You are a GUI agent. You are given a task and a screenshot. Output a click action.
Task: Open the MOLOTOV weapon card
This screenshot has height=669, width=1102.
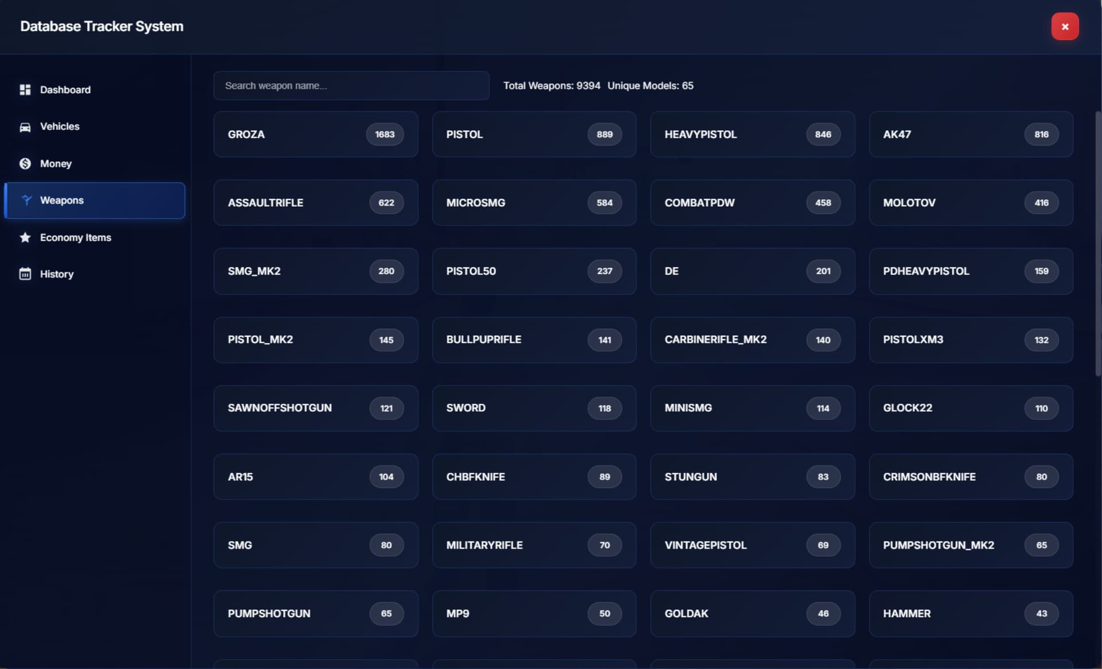coord(971,203)
